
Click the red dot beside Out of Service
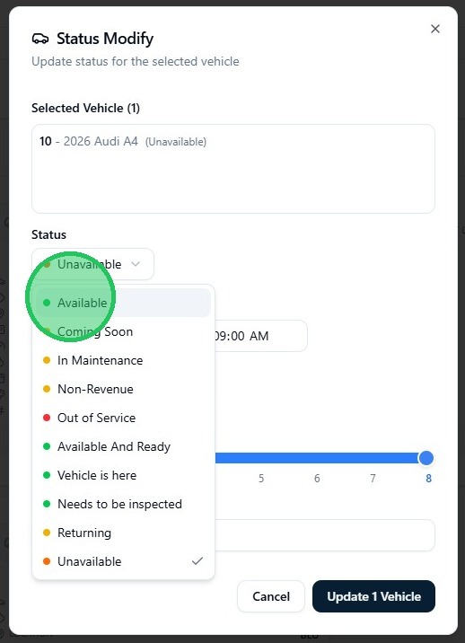47,418
